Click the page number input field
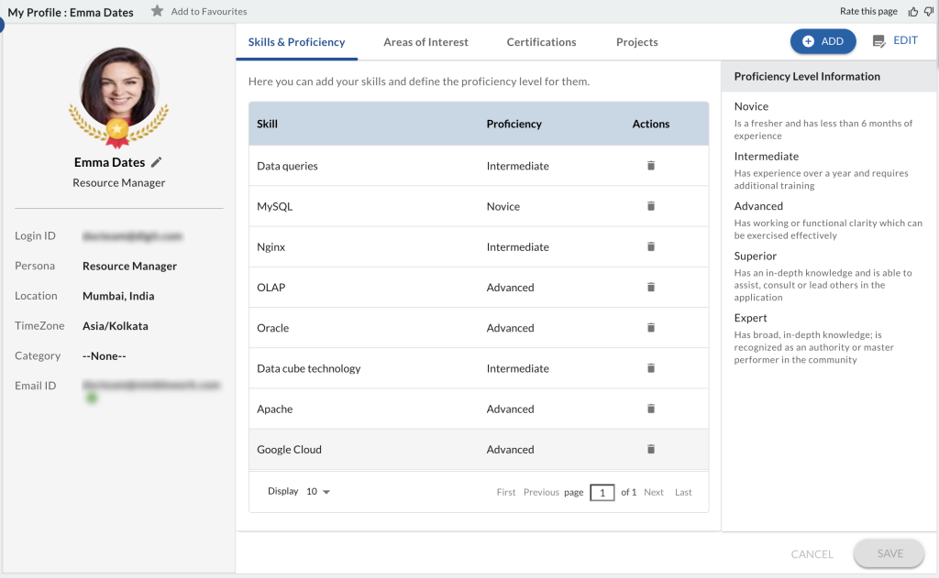Screen dimensions: 939x578 tap(602, 492)
